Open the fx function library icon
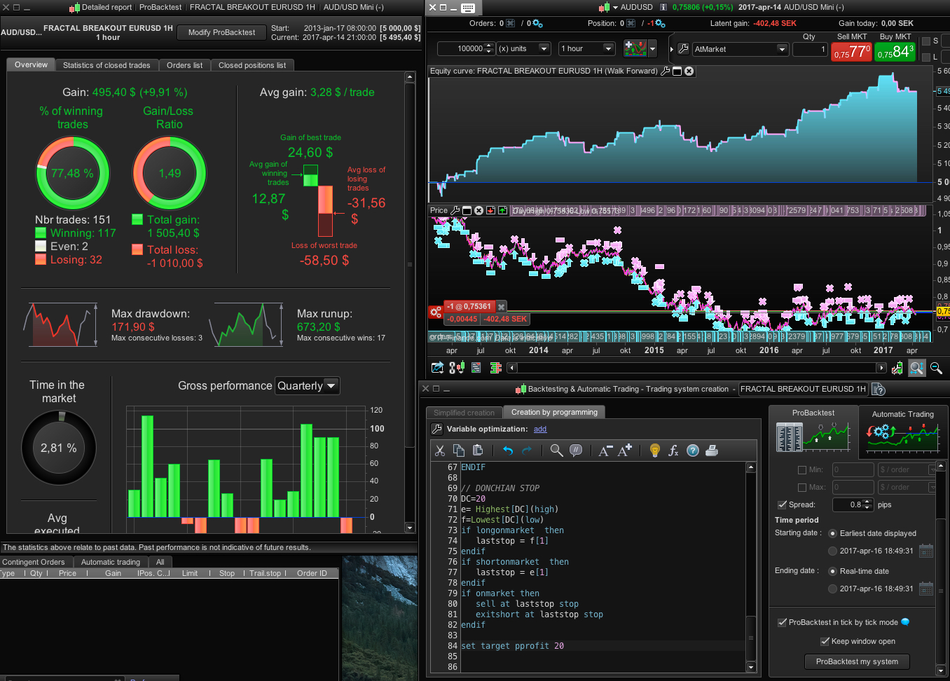 [673, 450]
